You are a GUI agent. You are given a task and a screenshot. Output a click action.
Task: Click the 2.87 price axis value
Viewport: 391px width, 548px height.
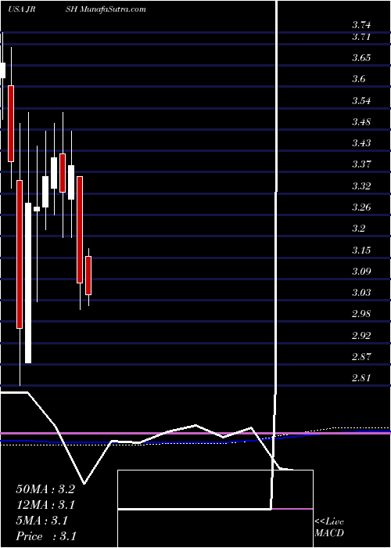coord(361,357)
